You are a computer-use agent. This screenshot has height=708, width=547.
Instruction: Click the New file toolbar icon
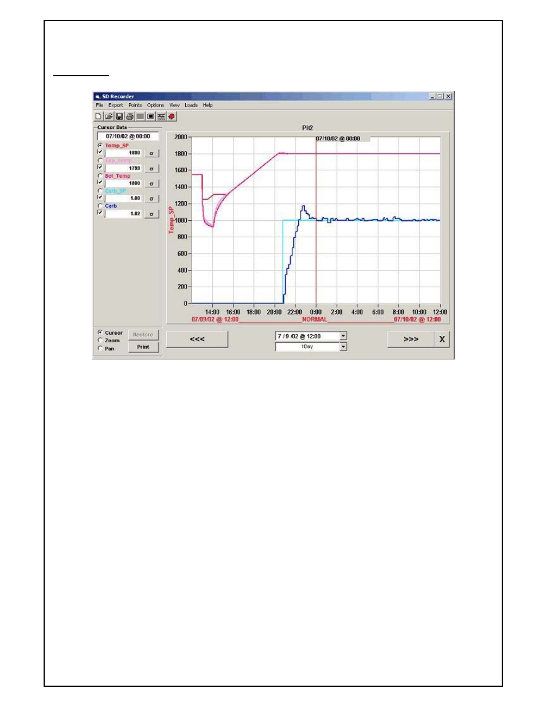pyautogui.click(x=99, y=116)
